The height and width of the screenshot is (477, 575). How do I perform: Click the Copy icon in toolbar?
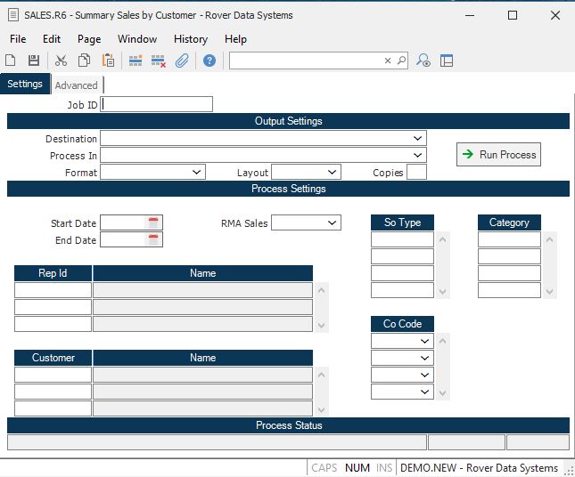pos(85,61)
